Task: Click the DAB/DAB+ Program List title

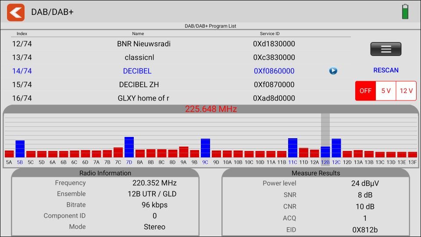Action: coord(210,26)
